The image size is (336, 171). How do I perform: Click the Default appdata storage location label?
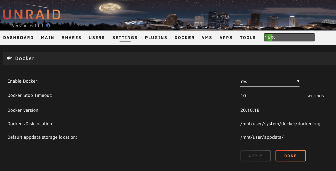click(x=42, y=137)
